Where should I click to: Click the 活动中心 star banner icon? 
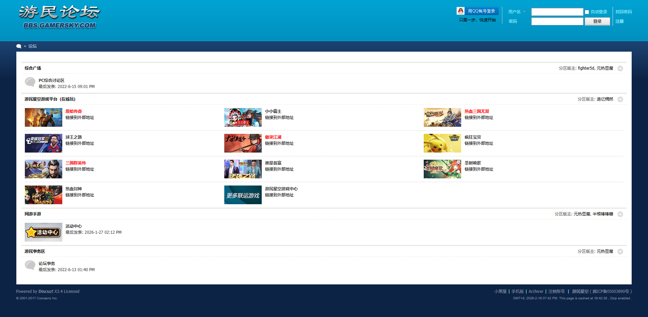(x=44, y=232)
